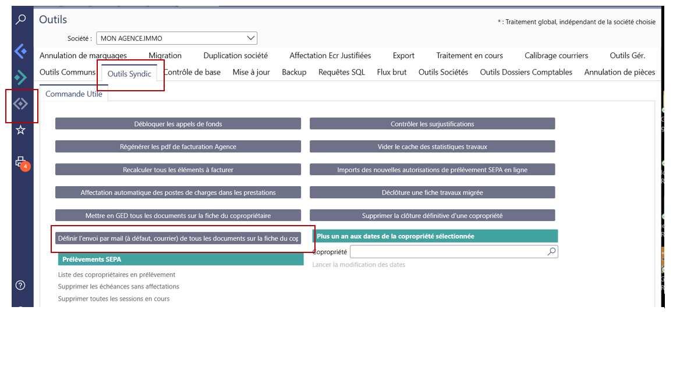
Task: Click Supprimer toutes les sessions en cours
Action: tap(114, 298)
